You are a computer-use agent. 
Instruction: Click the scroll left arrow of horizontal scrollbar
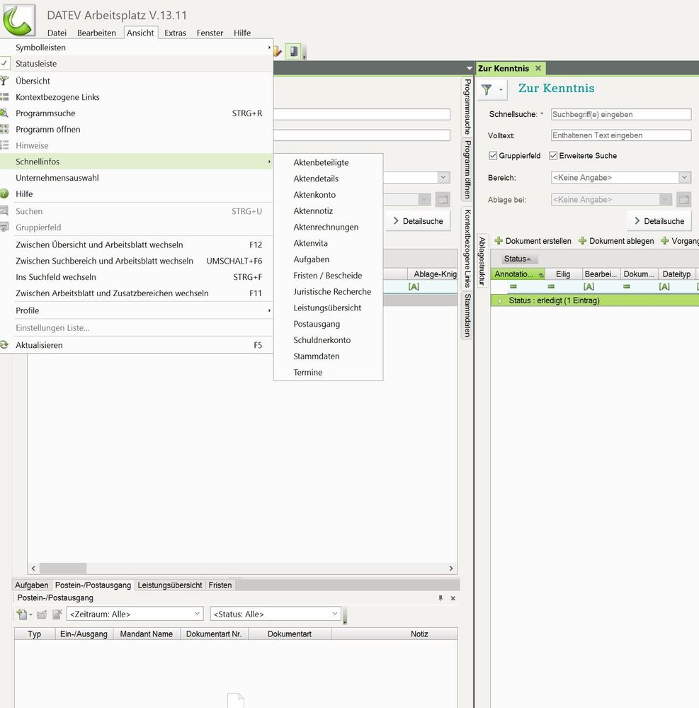pos(33,568)
